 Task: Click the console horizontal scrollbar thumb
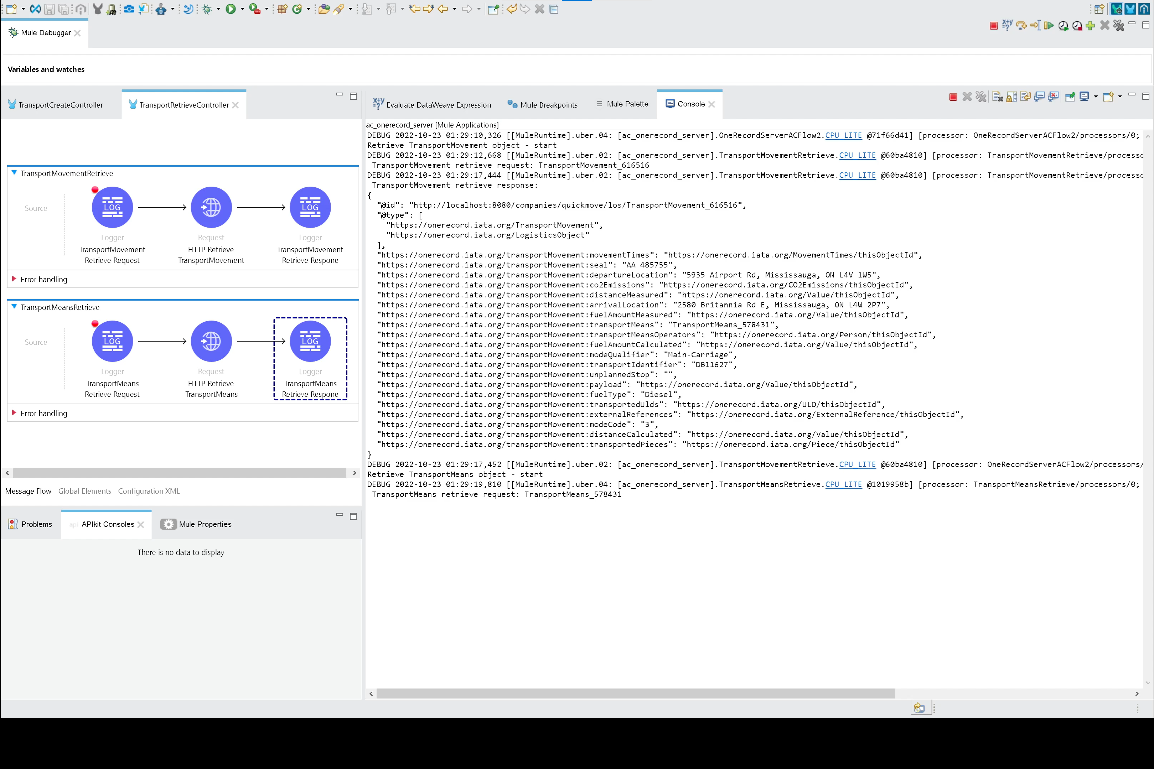click(635, 693)
